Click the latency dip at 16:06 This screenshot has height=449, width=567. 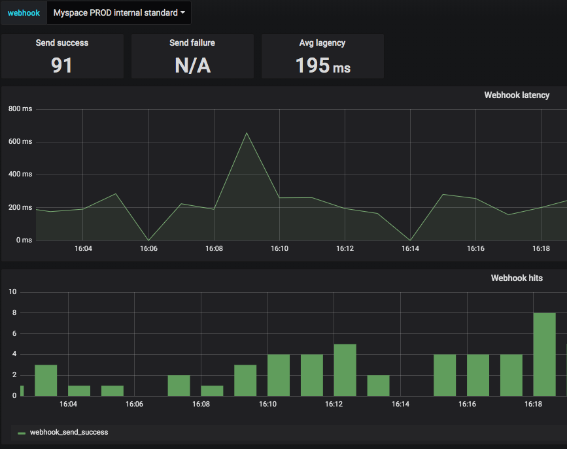coord(148,240)
